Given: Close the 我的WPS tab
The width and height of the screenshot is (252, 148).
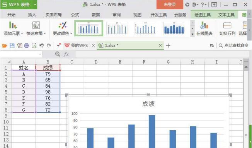Looking at the screenshot, I should (x=93, y=45).
